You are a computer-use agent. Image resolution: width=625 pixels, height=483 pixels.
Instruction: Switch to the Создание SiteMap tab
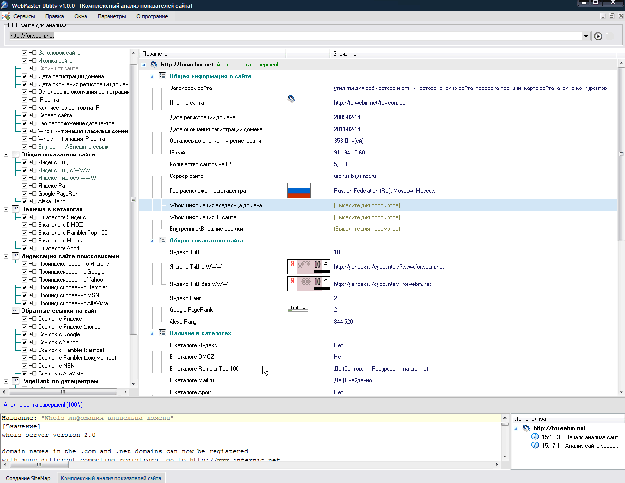[28, 478]
